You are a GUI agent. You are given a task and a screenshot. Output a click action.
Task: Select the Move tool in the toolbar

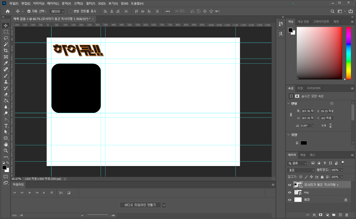pyautogui.click(x=6, y=25)
